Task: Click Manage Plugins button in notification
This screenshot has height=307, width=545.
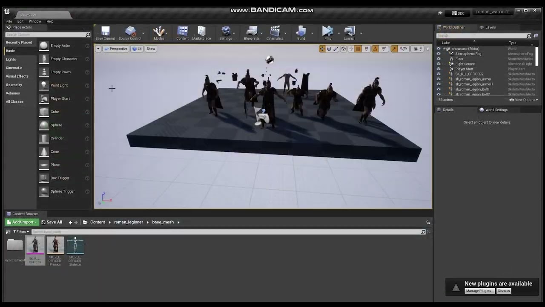Action: pos(479,291)
